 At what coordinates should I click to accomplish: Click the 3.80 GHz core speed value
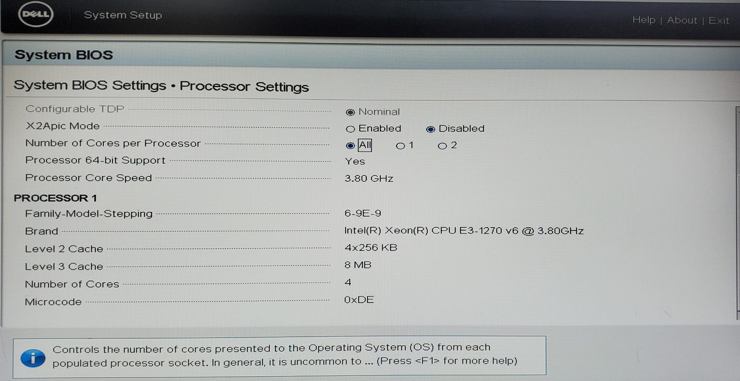tap(369, 179)
